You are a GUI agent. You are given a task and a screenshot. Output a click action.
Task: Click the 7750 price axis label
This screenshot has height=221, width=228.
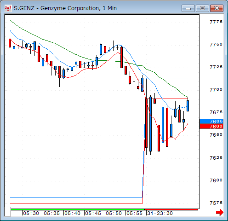pos(216,45)
